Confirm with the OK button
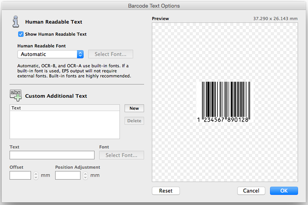The width and height of the screenshot is (308, 205). tap(284, 191)
